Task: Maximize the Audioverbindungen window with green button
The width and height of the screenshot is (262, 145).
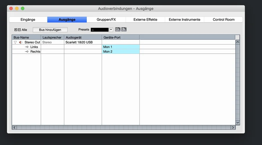Action: point(23,8)
